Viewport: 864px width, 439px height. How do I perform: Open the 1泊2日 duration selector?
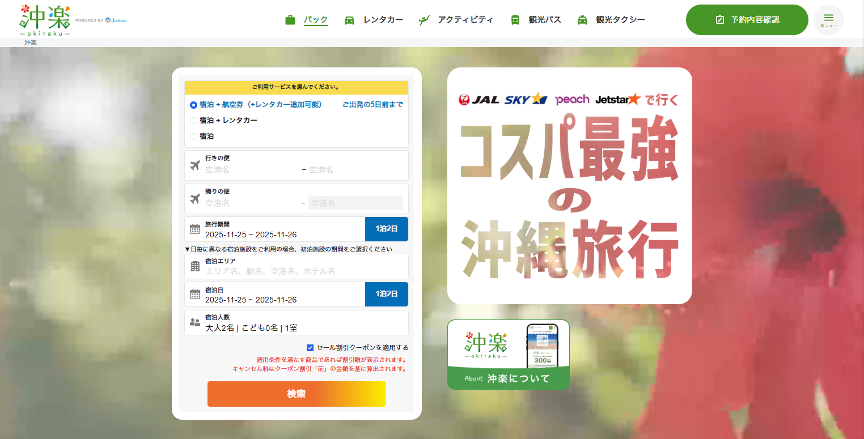[x=387, y=229]
